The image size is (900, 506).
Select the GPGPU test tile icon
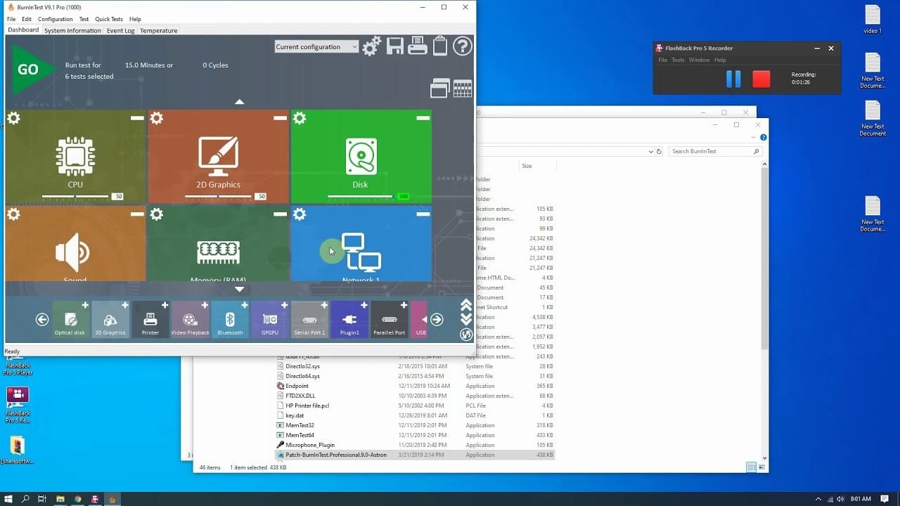pos(270,320)
